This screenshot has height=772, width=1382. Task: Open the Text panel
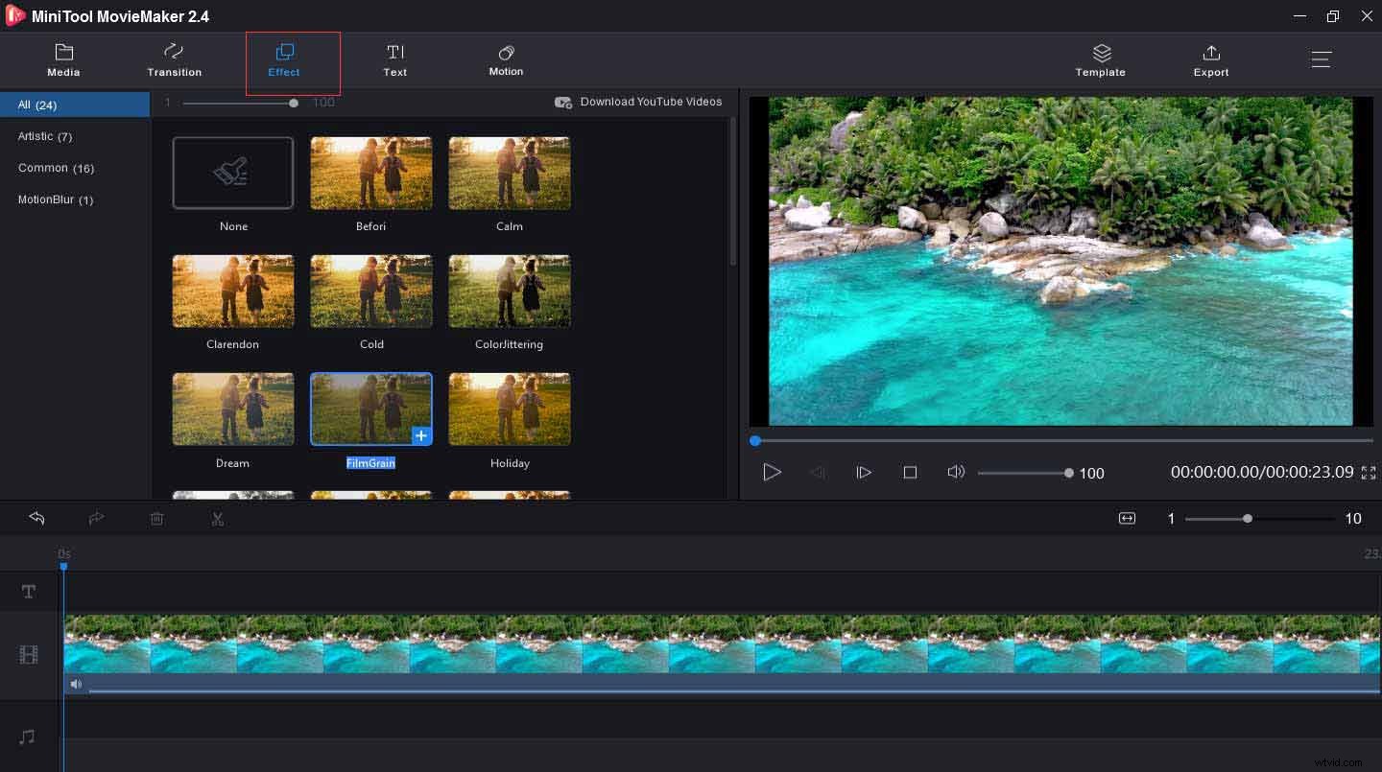tap(395, 59)
